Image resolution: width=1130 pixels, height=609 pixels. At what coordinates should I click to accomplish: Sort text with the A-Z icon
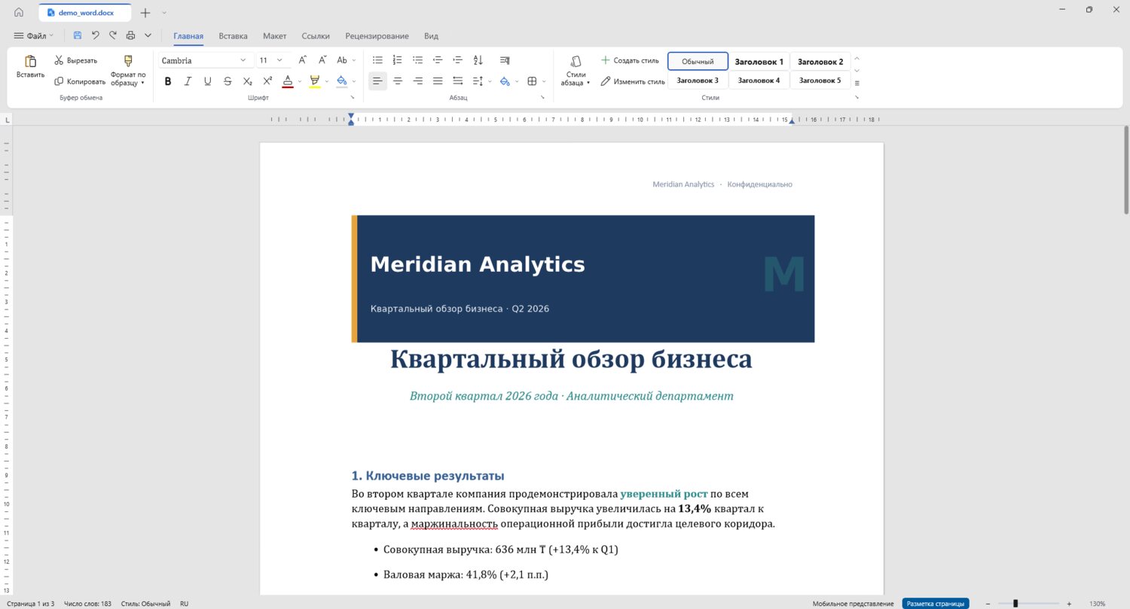point(478,60)
